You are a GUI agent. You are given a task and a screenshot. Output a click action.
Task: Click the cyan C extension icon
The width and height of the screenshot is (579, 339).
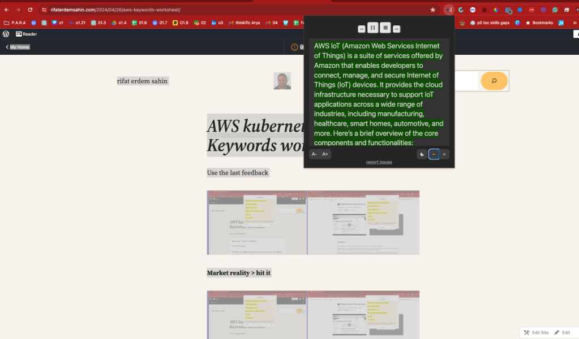[x=461, y=10]
